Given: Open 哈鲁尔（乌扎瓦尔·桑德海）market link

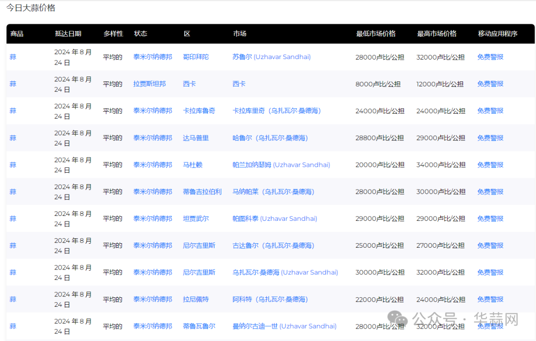Looking at the screenshot, I should click(x=270, y=138).
